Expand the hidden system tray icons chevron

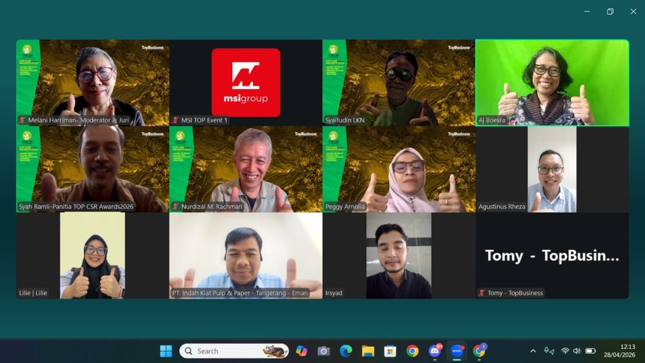(533, 351)
